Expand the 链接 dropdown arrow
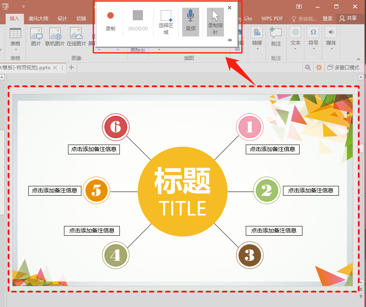 (257, 49)
